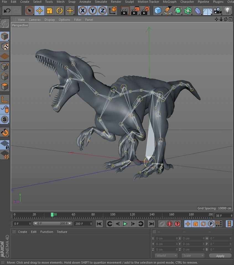Screen dimensions: 234x265
Task: Switch coordinate system icon
Action: [x=113, y=11]
